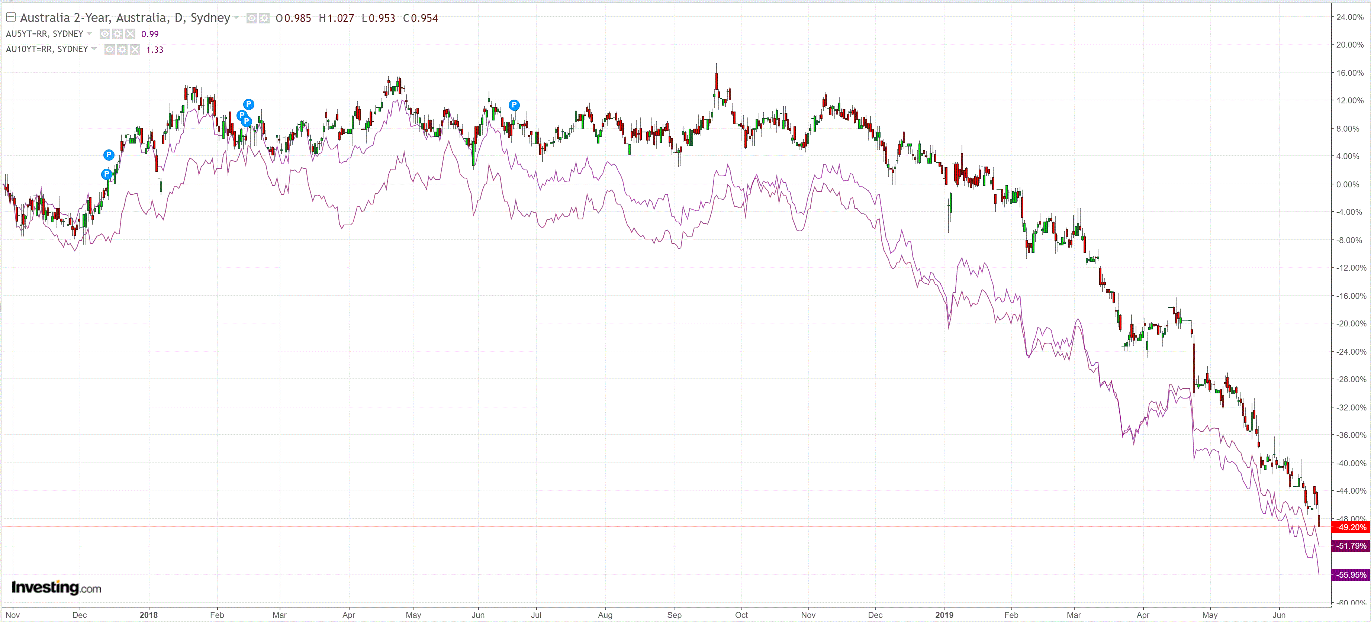Open the AU10YT=RR format settings gear
The image size is (1371, 622).
point(122,49)
